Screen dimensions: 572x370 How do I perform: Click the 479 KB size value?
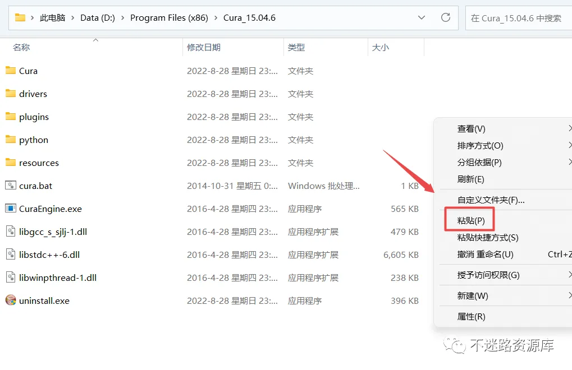(405, 232)
